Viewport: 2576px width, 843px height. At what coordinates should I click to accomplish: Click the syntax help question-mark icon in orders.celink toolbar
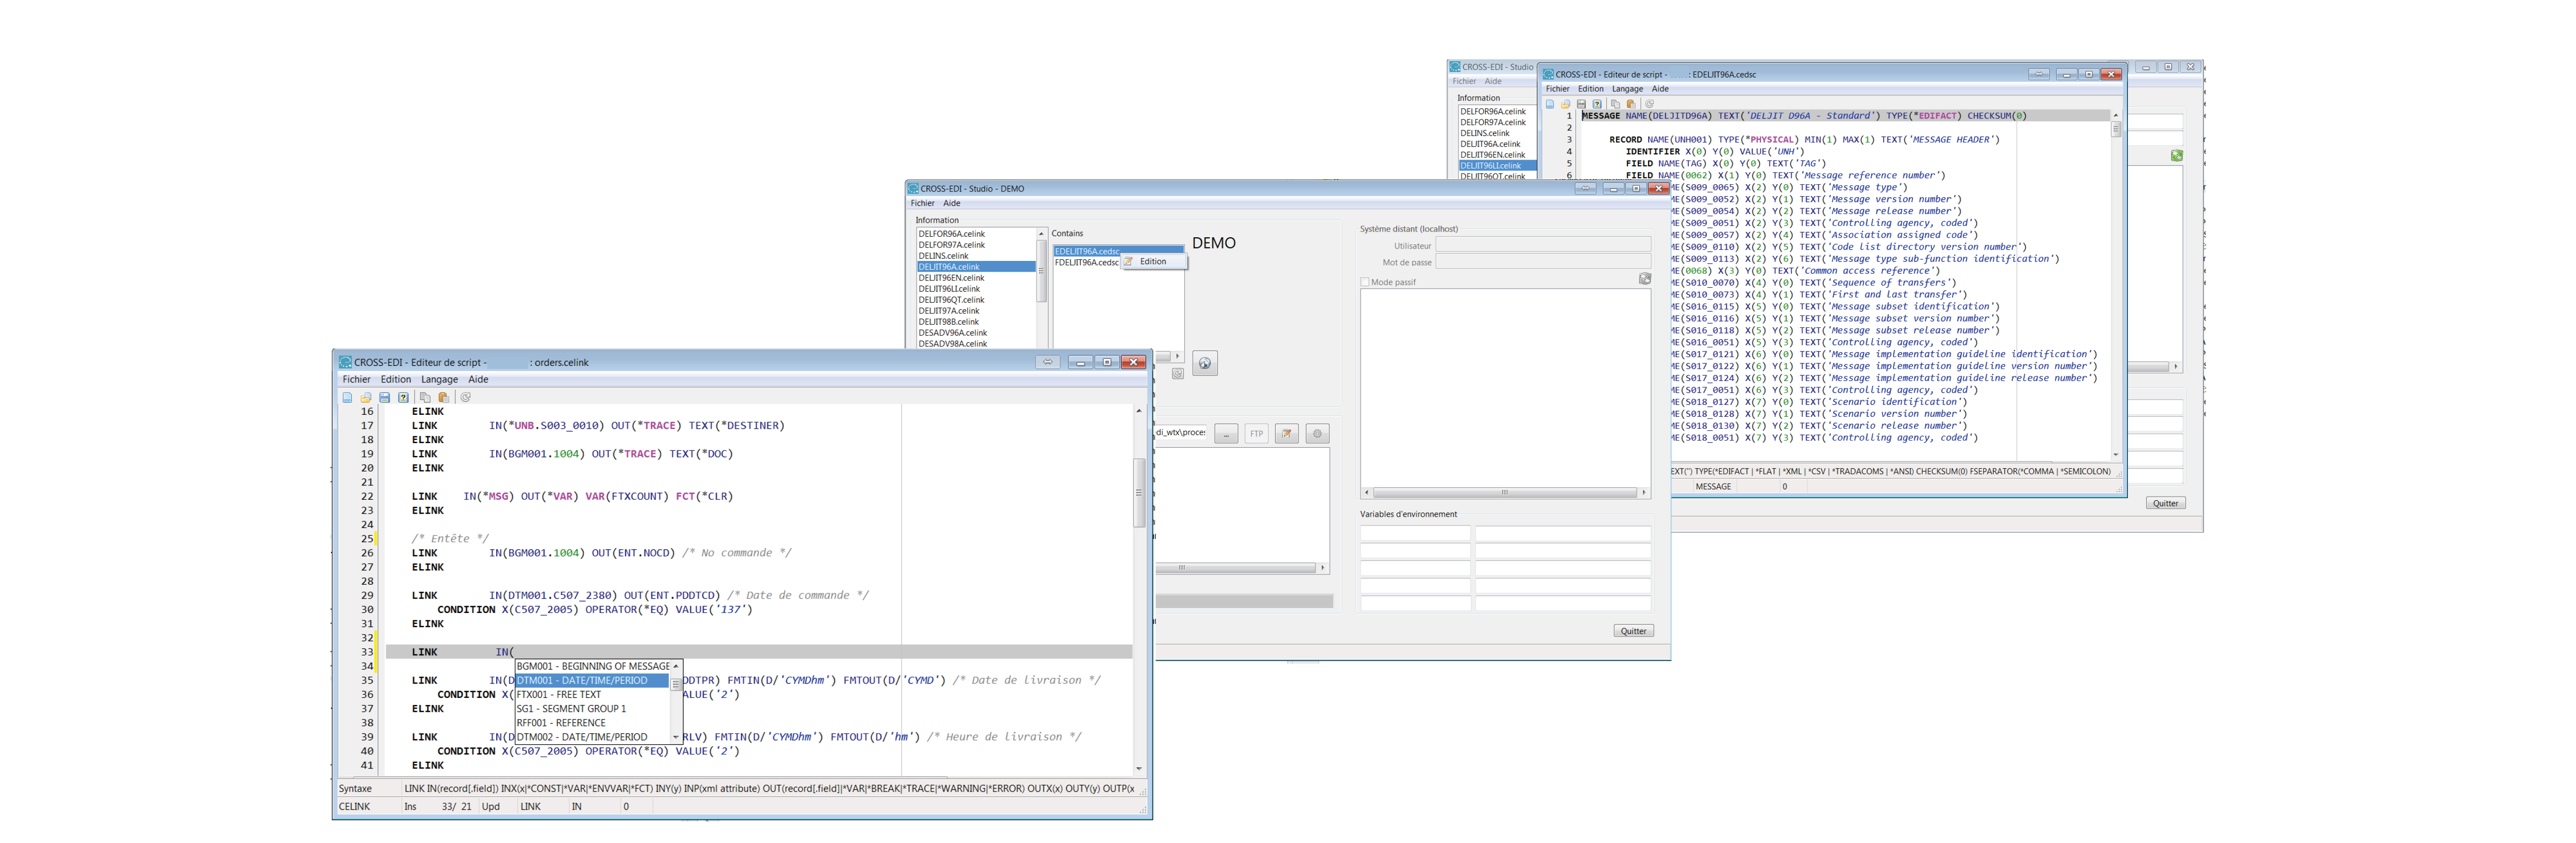click(x=403, y=397)
